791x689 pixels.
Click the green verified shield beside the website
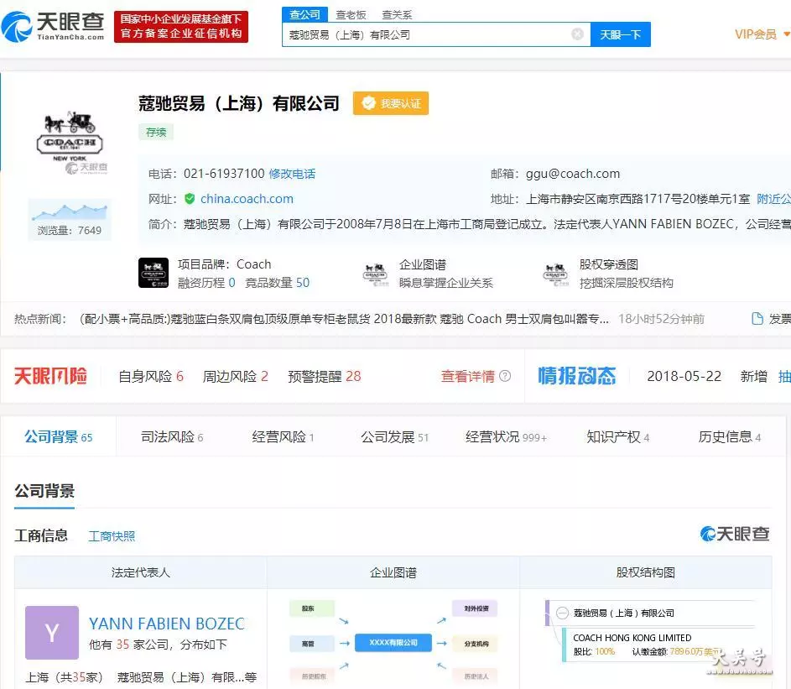coord(190,199)
